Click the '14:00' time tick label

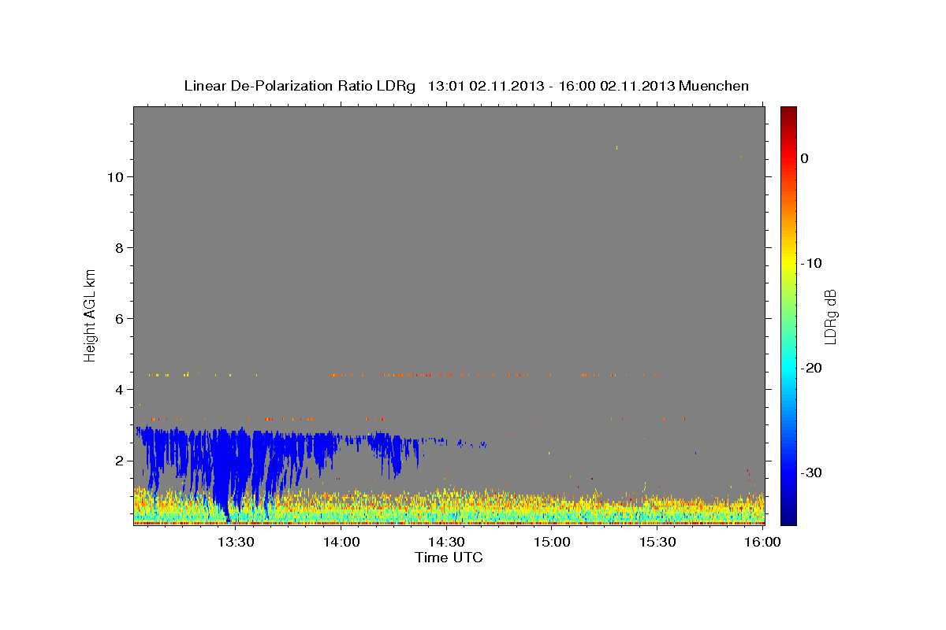(x=341, y=542)
